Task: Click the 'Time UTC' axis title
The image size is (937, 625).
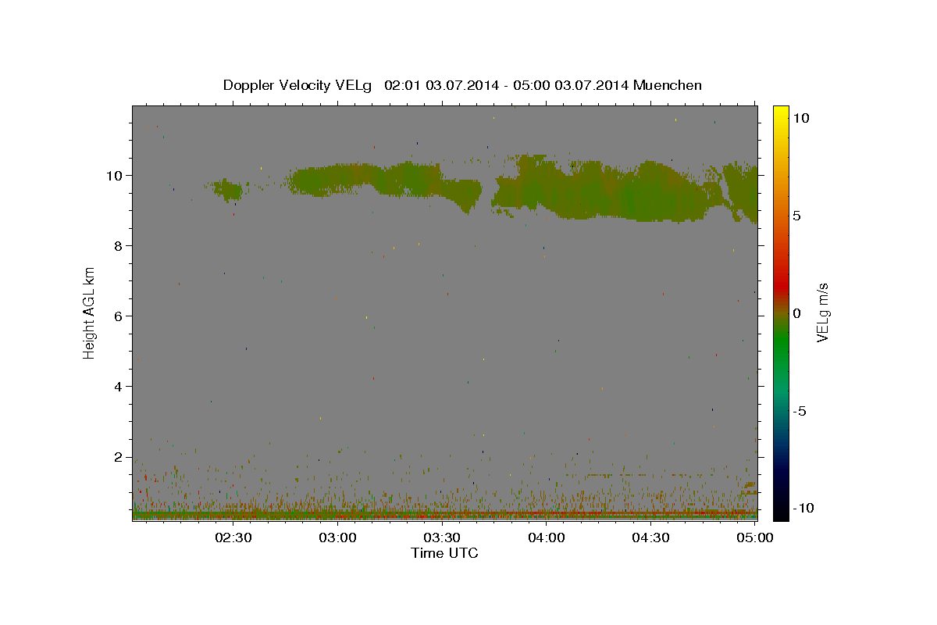Action: click(444, 553)
